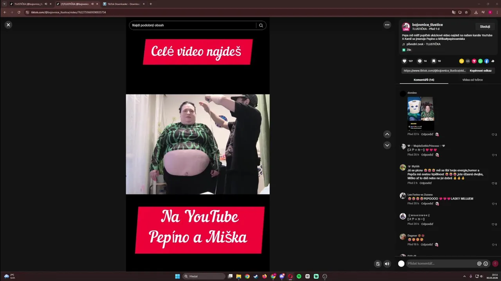Go to the previous video with the up chevron

[x=387, y=134]
